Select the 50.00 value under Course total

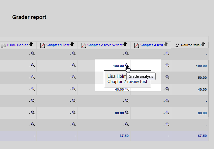click(x=202, y=78)
